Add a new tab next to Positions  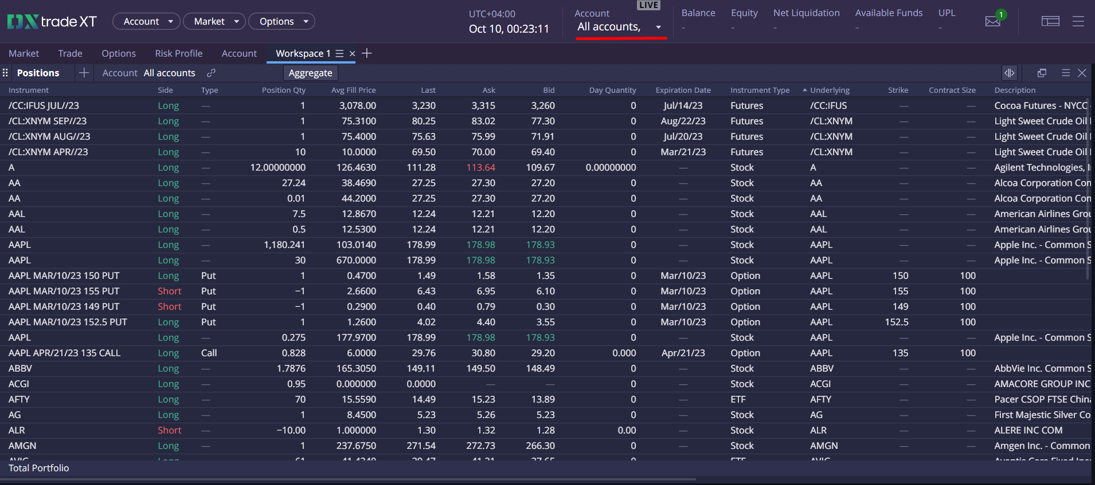(x=84, y=73)
